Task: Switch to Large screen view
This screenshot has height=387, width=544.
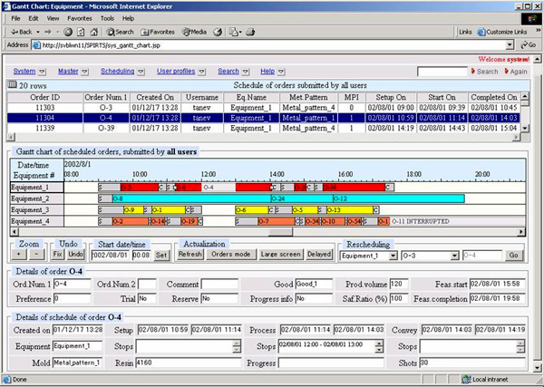Action: 281,256
